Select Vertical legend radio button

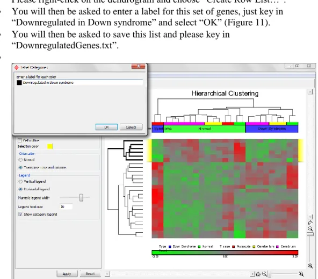click(20, 181)
